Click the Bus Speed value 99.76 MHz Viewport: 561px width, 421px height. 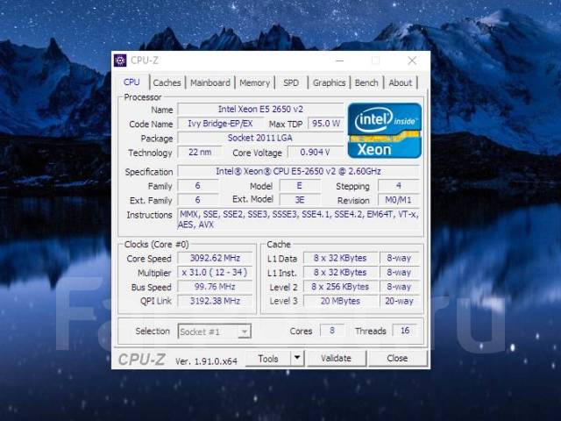point(215,287)
